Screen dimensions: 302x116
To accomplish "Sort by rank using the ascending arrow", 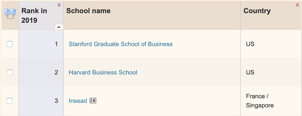I will point(59,27).
